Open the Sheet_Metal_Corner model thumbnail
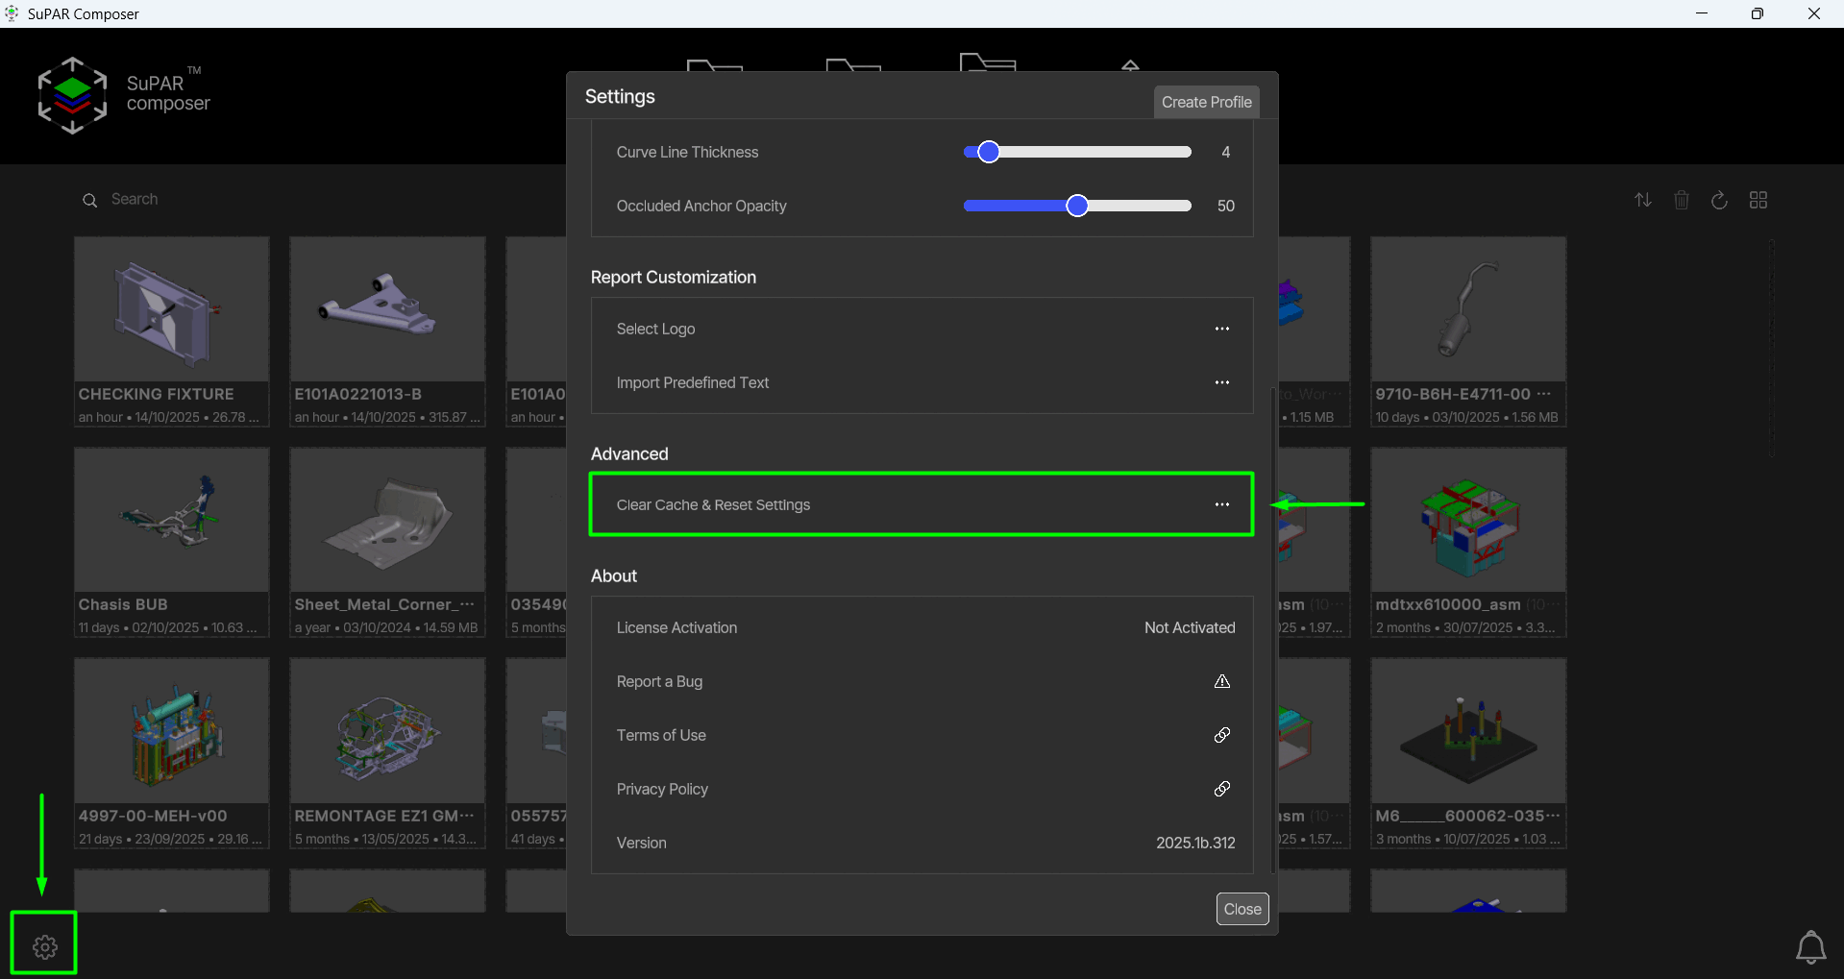1844x979 pixels. [x=388, y=520]
